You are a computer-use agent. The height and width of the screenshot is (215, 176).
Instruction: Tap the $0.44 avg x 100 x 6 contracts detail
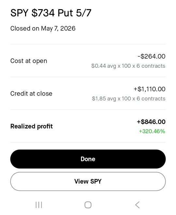128,66
